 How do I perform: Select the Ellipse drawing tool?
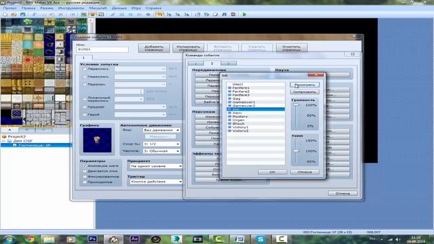point(131,14)
